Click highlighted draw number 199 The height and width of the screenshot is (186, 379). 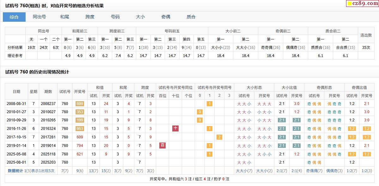80,120
